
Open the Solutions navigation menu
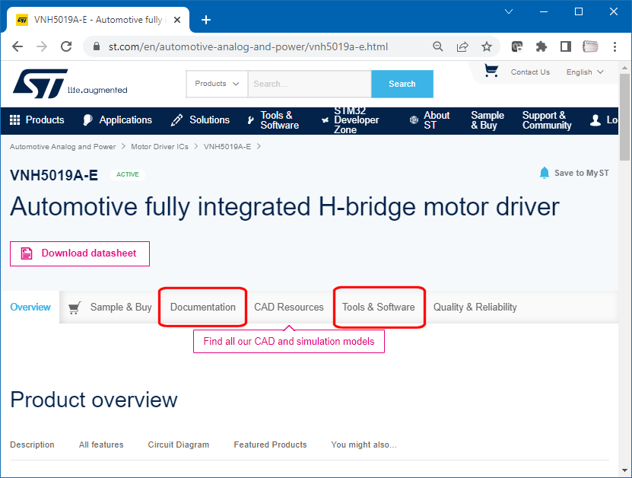click(200, 120)
